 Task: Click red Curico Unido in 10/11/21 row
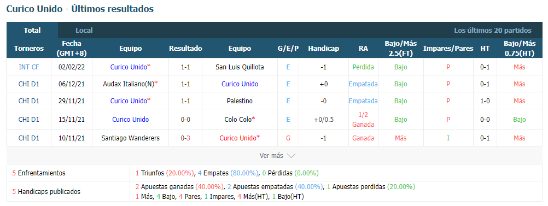[238, 138]
